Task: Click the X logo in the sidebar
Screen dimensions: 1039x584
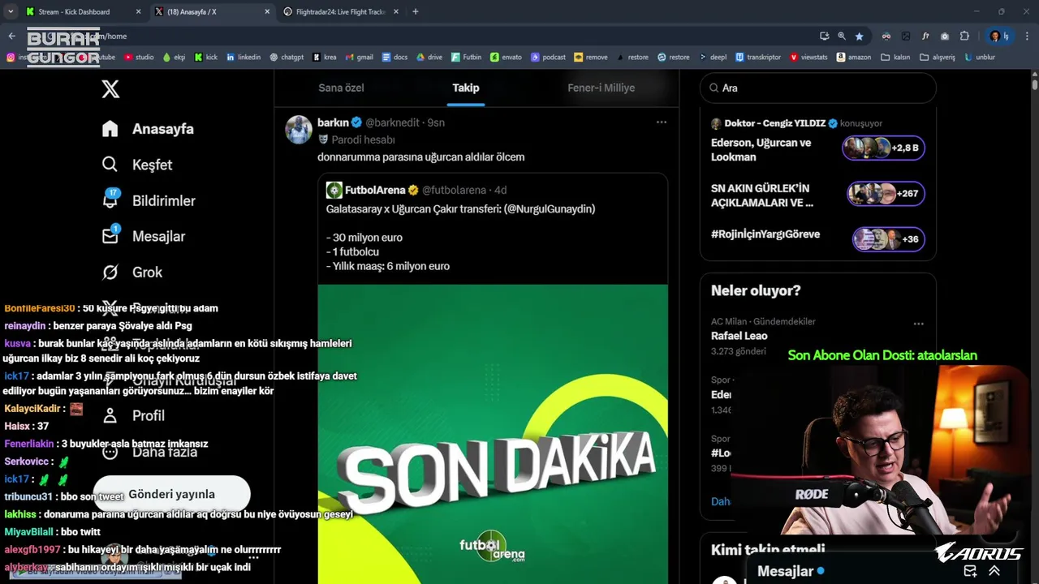Action: tap(110, 89)
